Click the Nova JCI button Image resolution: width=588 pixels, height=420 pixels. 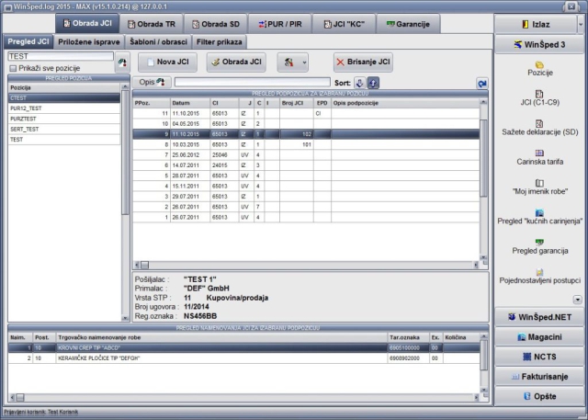171,62
